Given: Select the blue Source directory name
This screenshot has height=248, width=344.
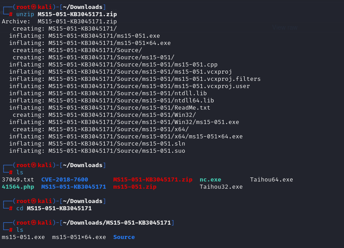Looking at the screenshot, I should pyautogui.click(x=124, y=237).
